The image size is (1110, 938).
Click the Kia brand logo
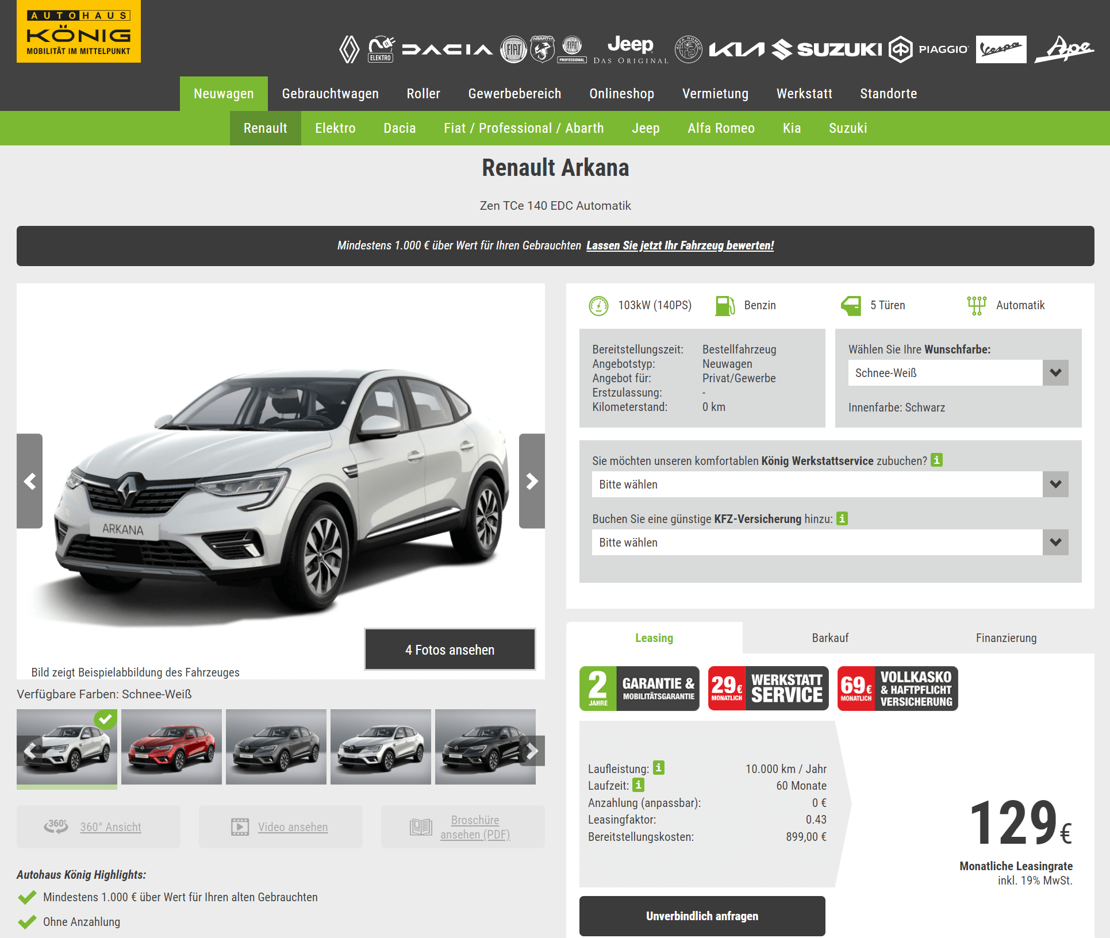pyautogui.click(x=737, y=50)
